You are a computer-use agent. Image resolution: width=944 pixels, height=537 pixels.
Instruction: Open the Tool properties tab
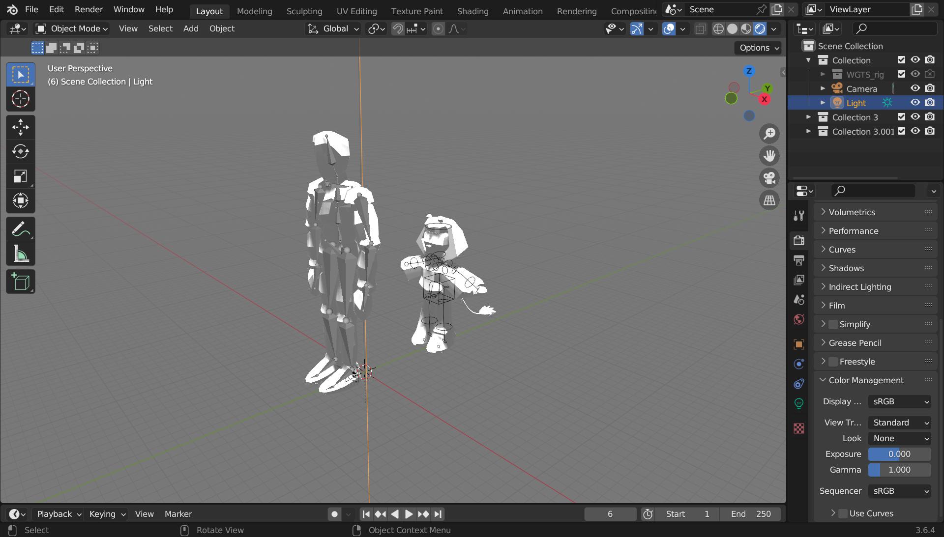[799, 216]
